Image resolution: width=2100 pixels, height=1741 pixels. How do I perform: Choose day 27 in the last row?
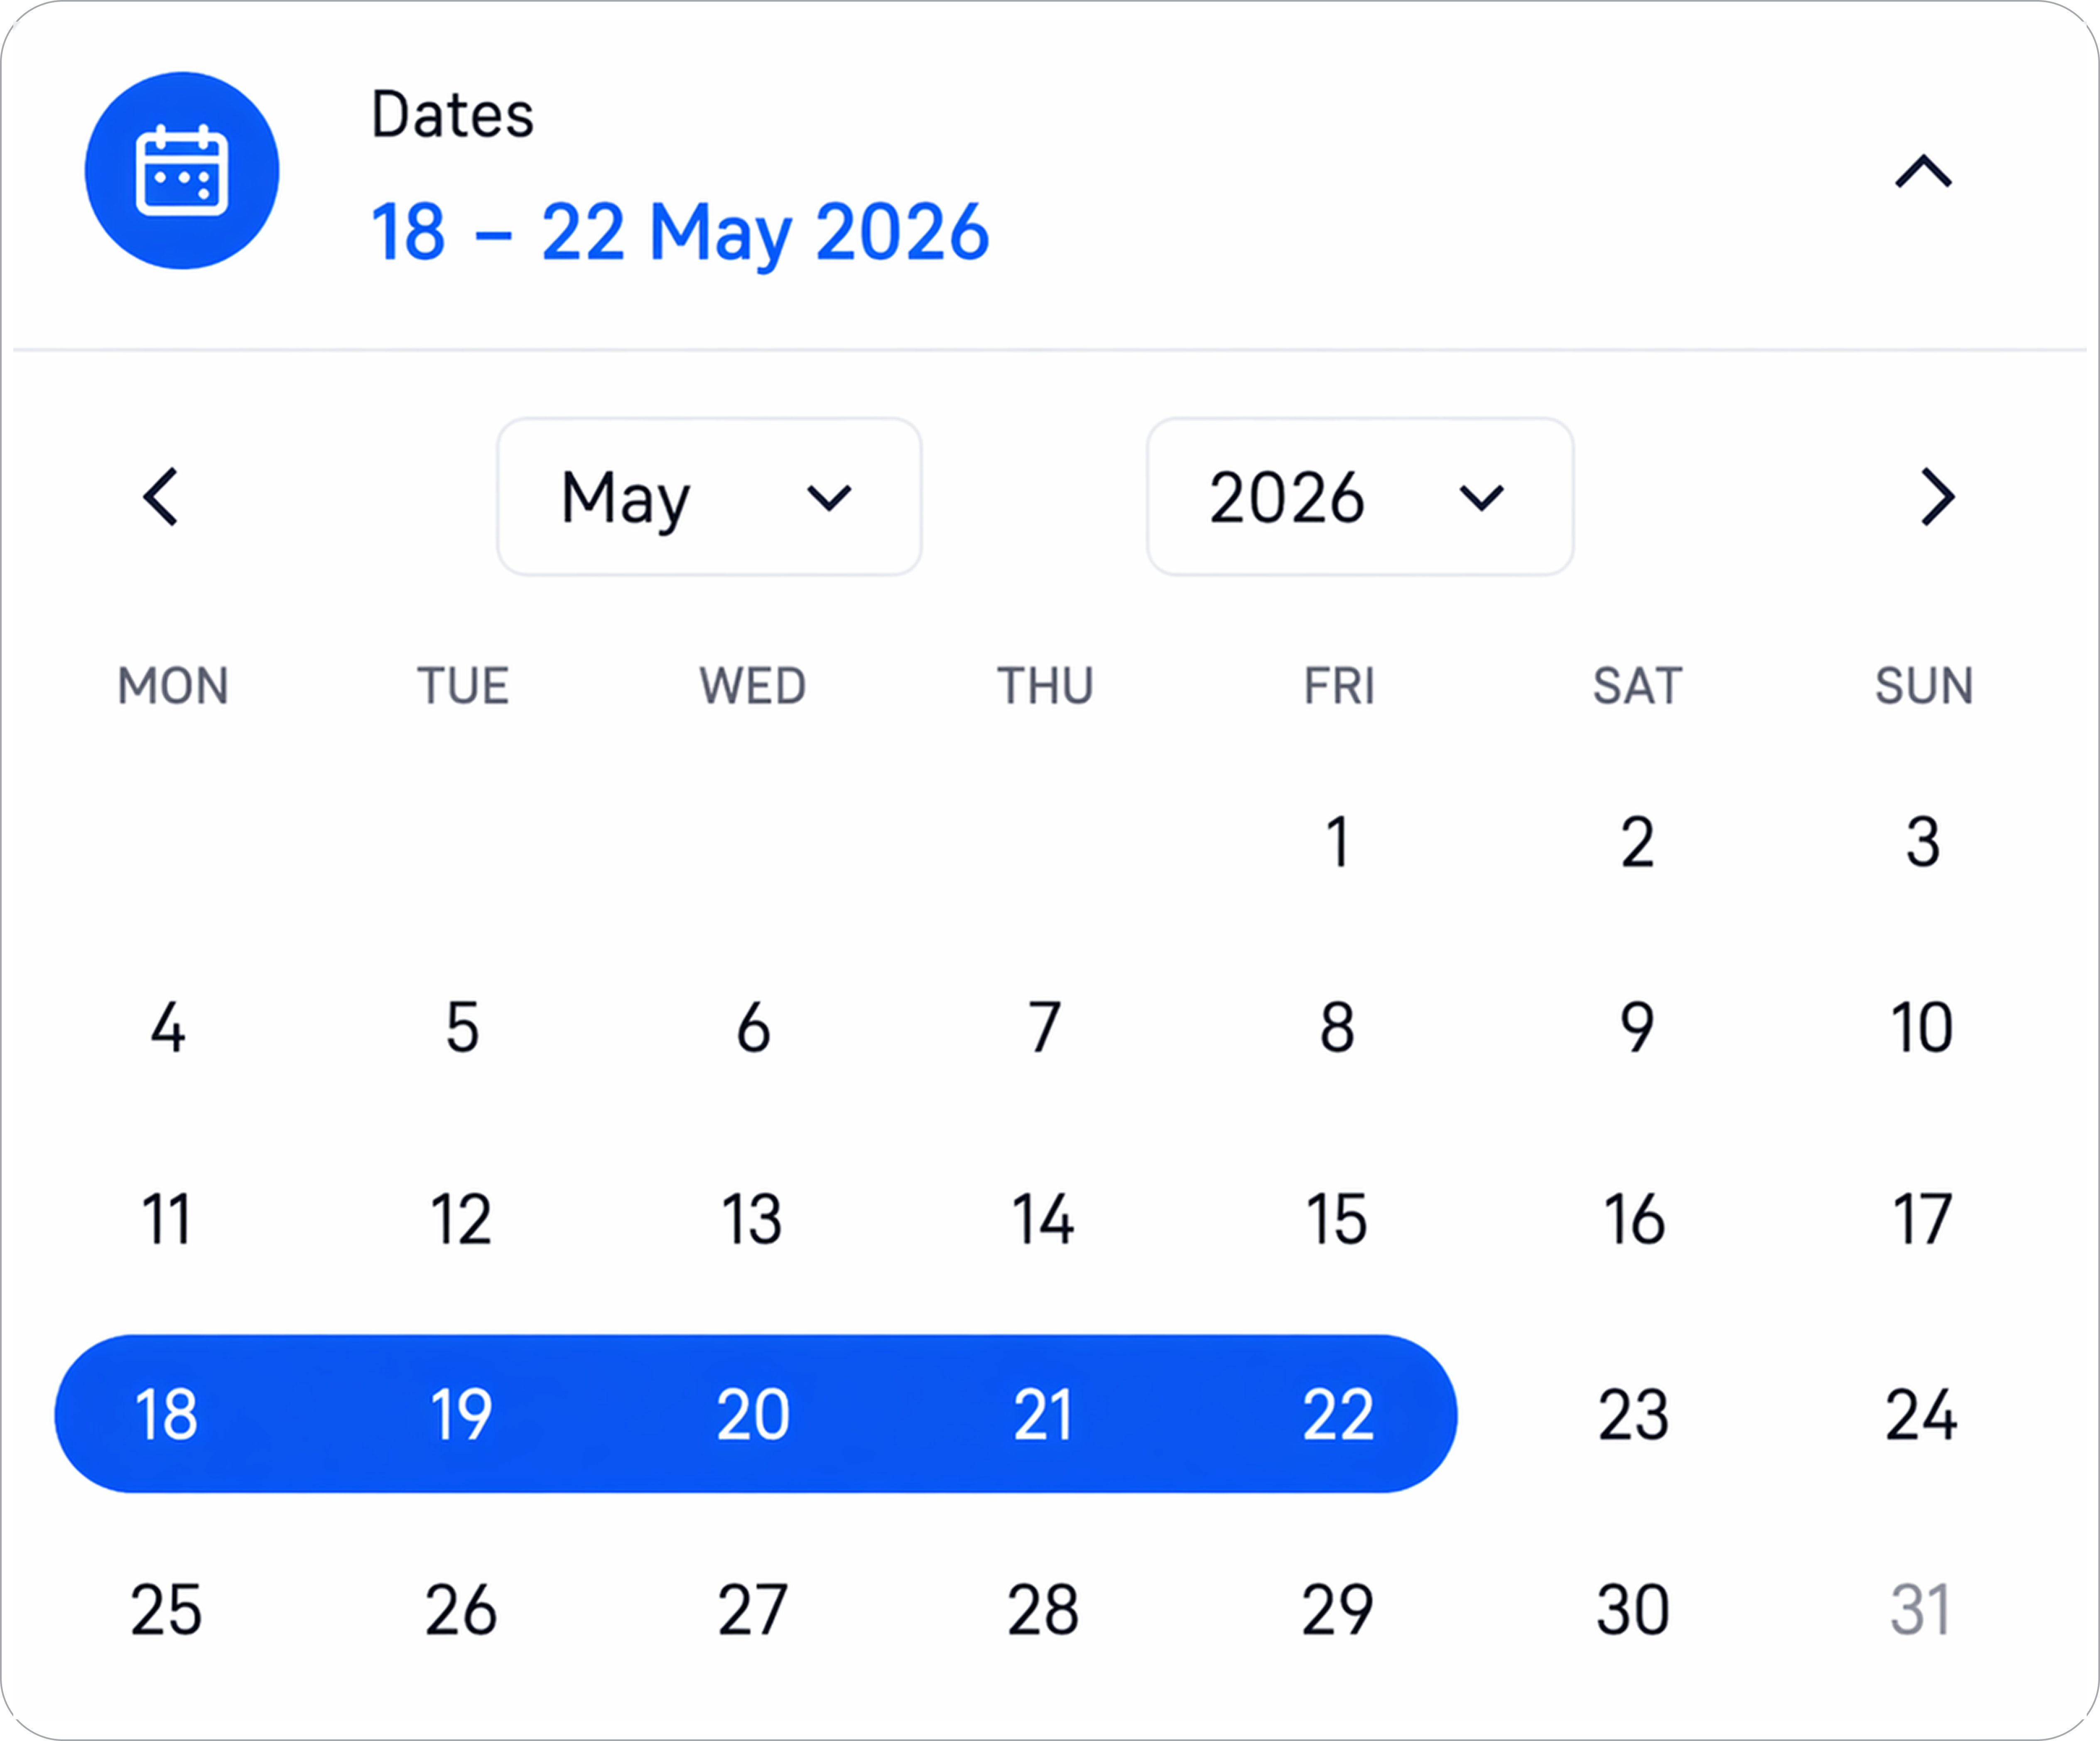[753, 1609]
